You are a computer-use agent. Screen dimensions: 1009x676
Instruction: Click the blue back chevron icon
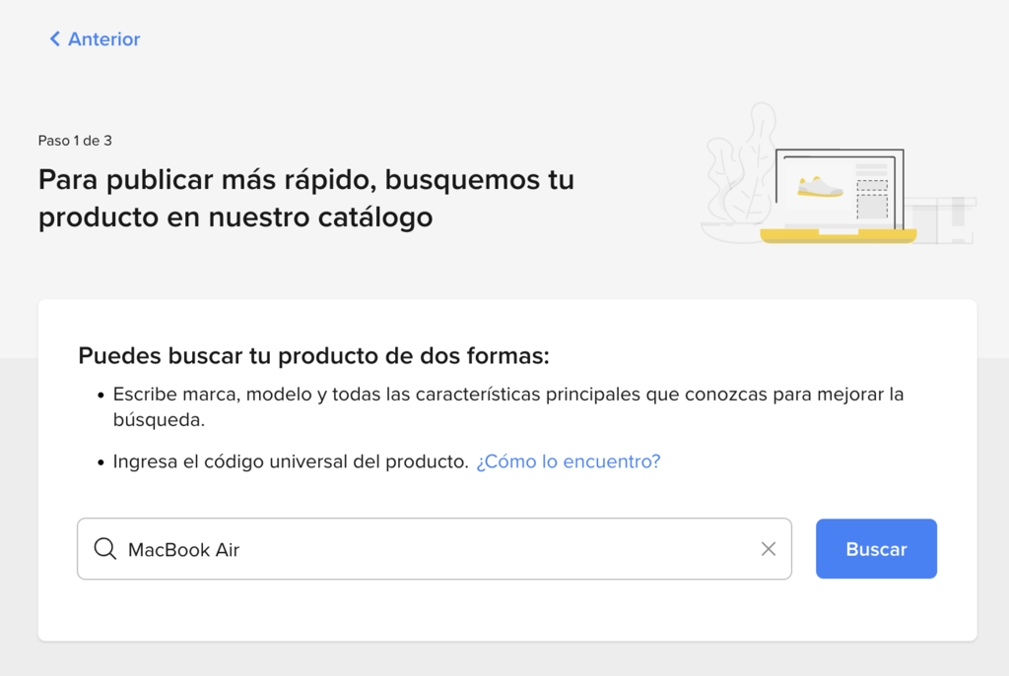(x=54, y=38)
